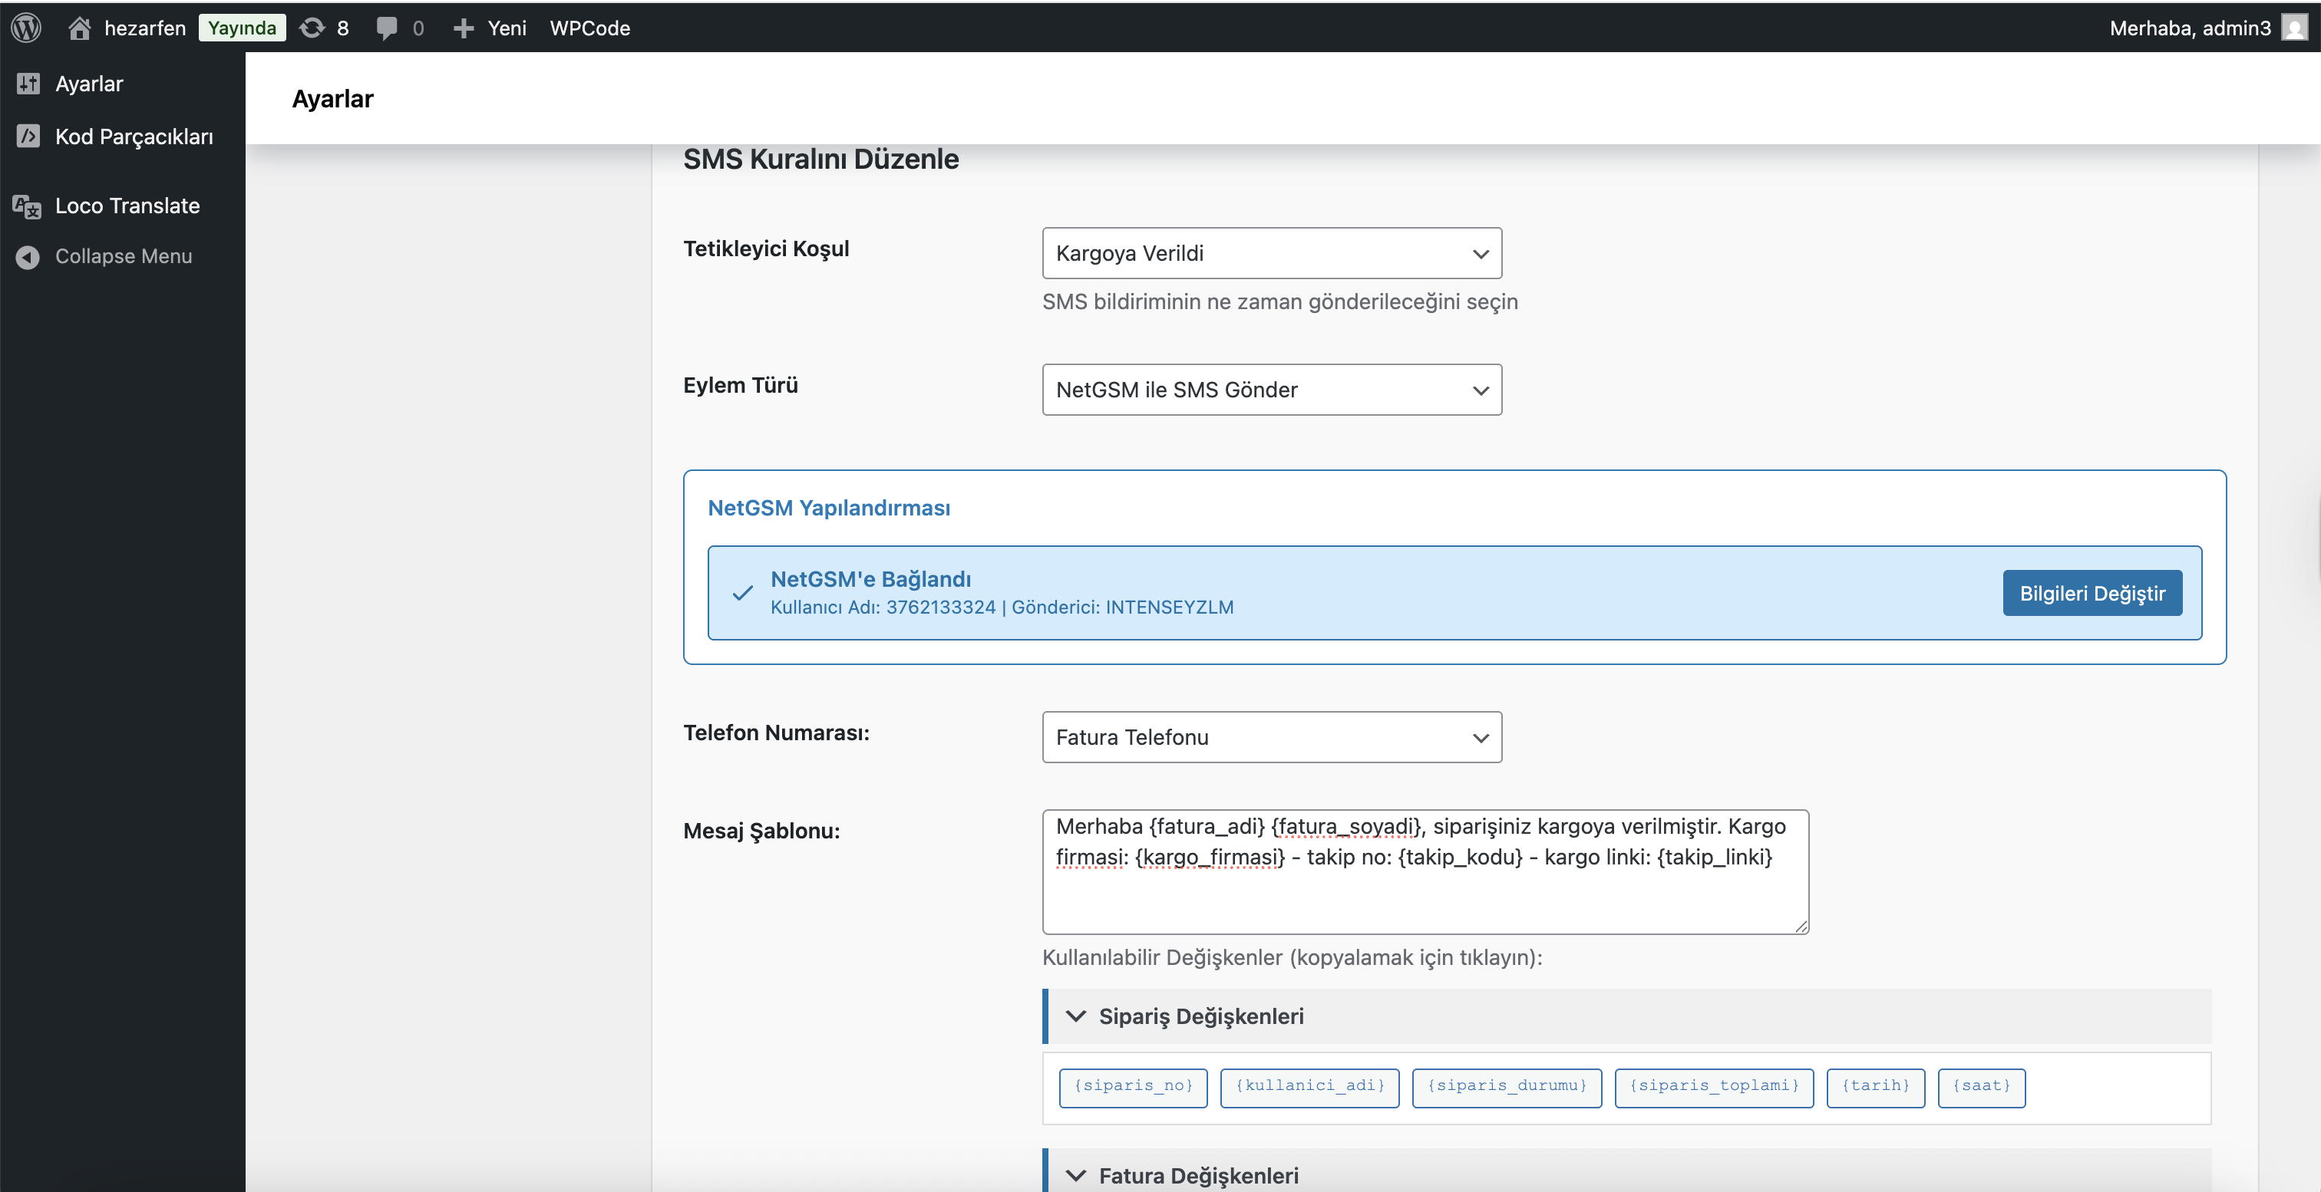This screenshot has height=1192, width=2321.
Task: Click Collapse Menu in the sidebar
Action: pyautogui.click(x=123, y=257)
